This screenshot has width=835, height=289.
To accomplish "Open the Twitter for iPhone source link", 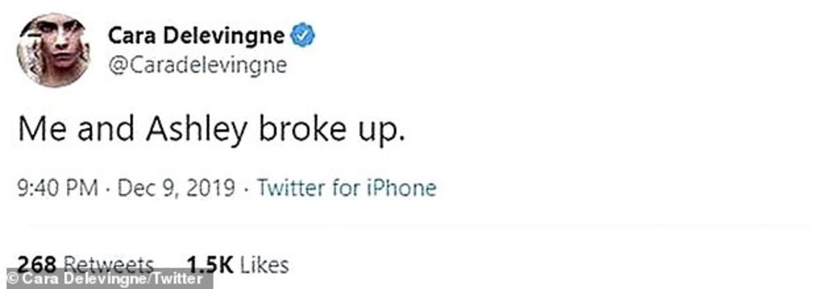I will tap(346, 188).
